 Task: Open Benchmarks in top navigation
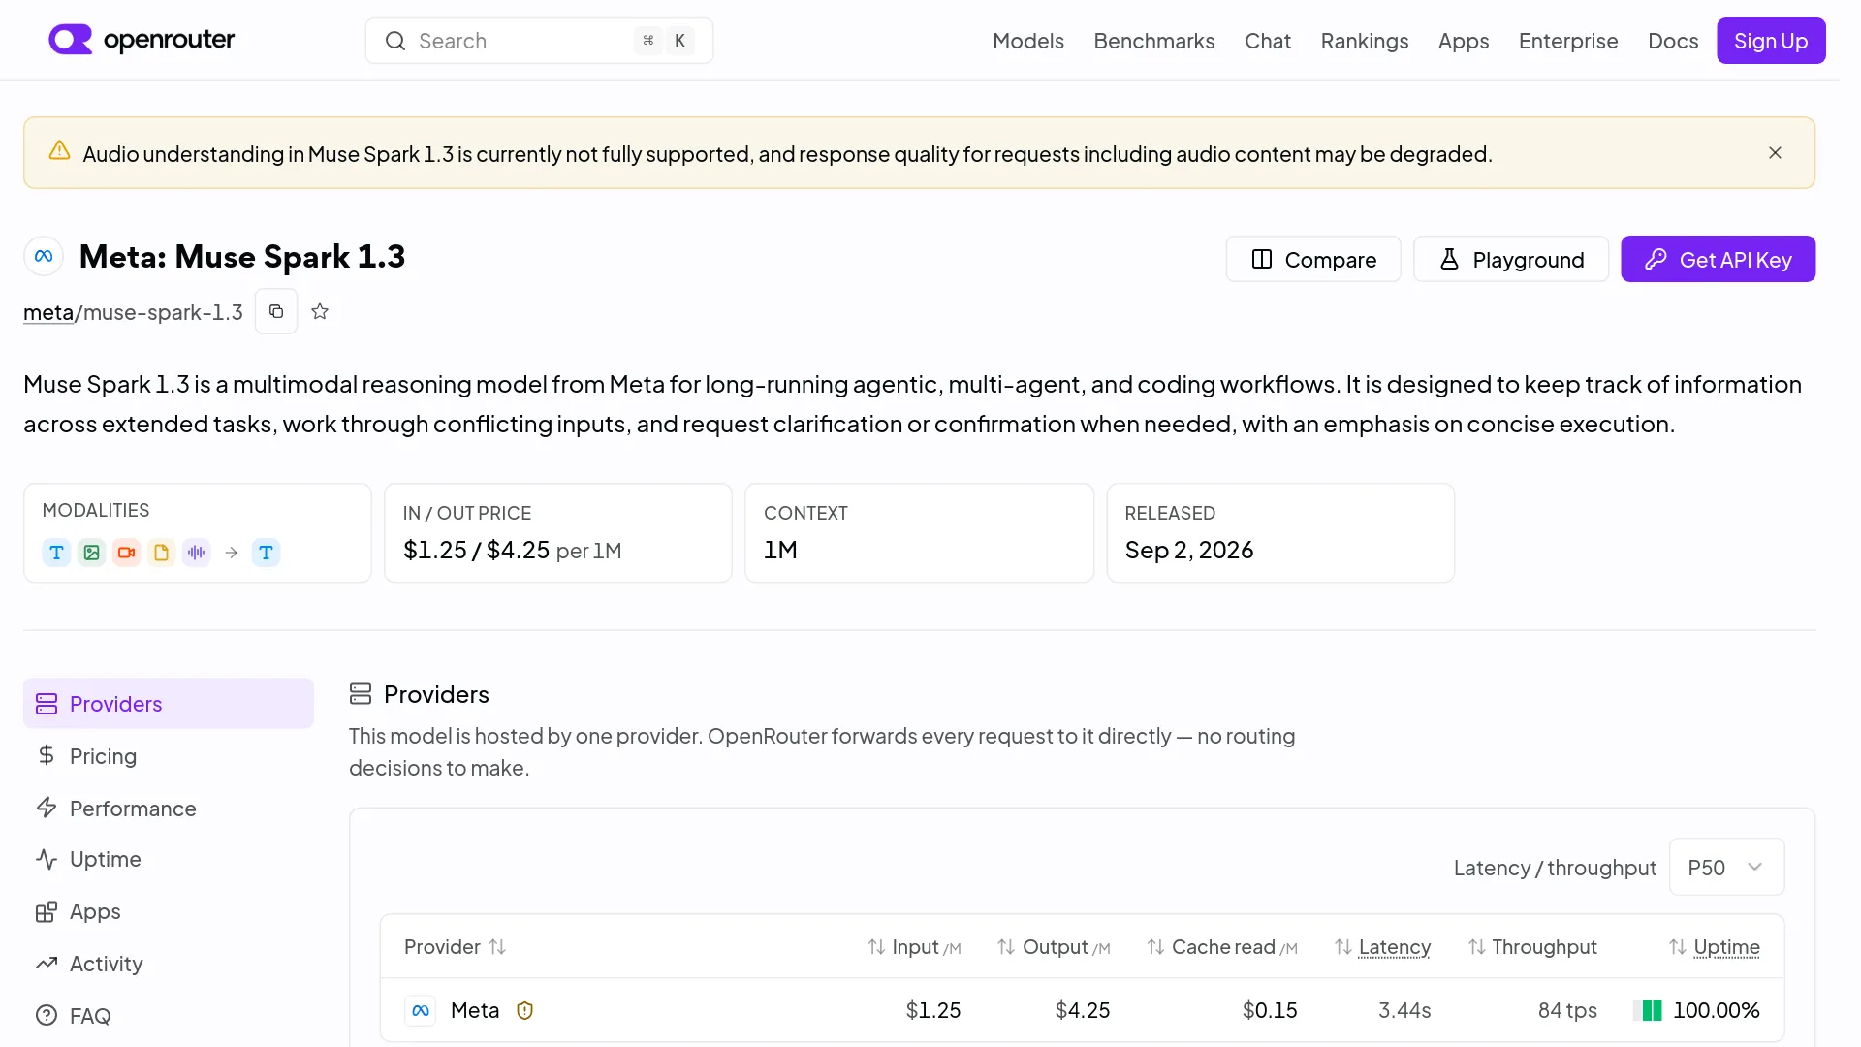(1154, 41)
